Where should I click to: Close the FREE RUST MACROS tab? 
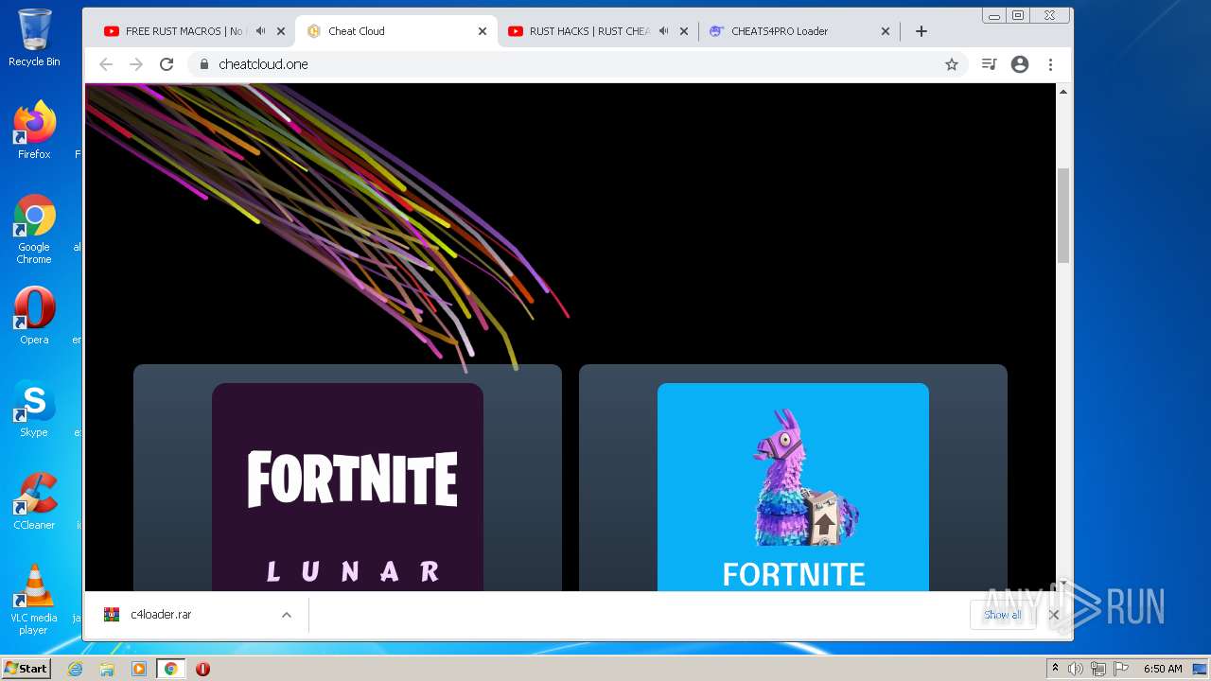tap(281, 31)
